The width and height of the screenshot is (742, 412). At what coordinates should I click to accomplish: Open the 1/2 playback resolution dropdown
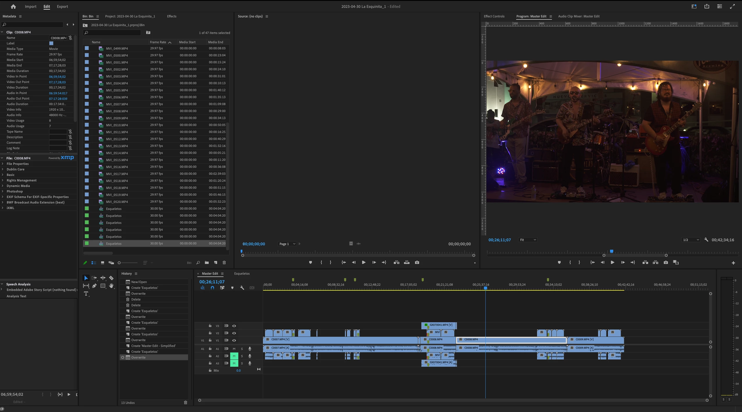(x=691, y=240)
